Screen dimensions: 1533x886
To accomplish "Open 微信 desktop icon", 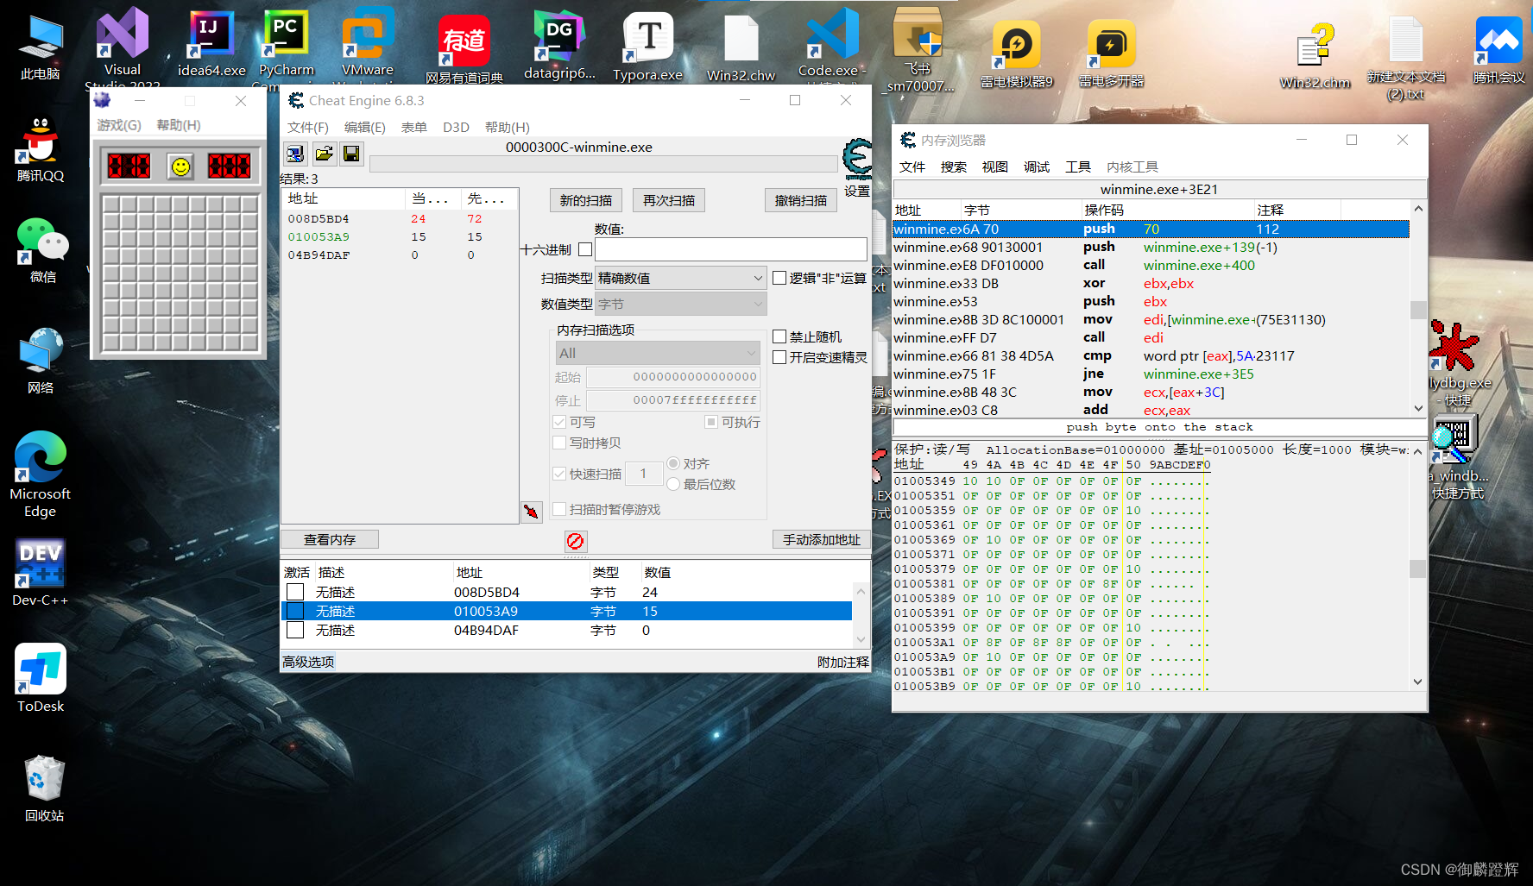I will point(42,250).
